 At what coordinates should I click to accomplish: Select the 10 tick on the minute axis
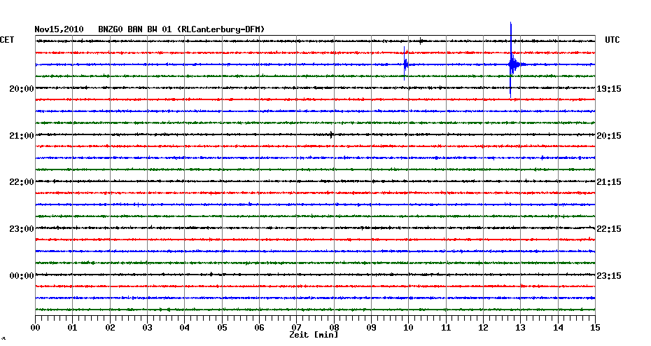click(x=409, y=327)
